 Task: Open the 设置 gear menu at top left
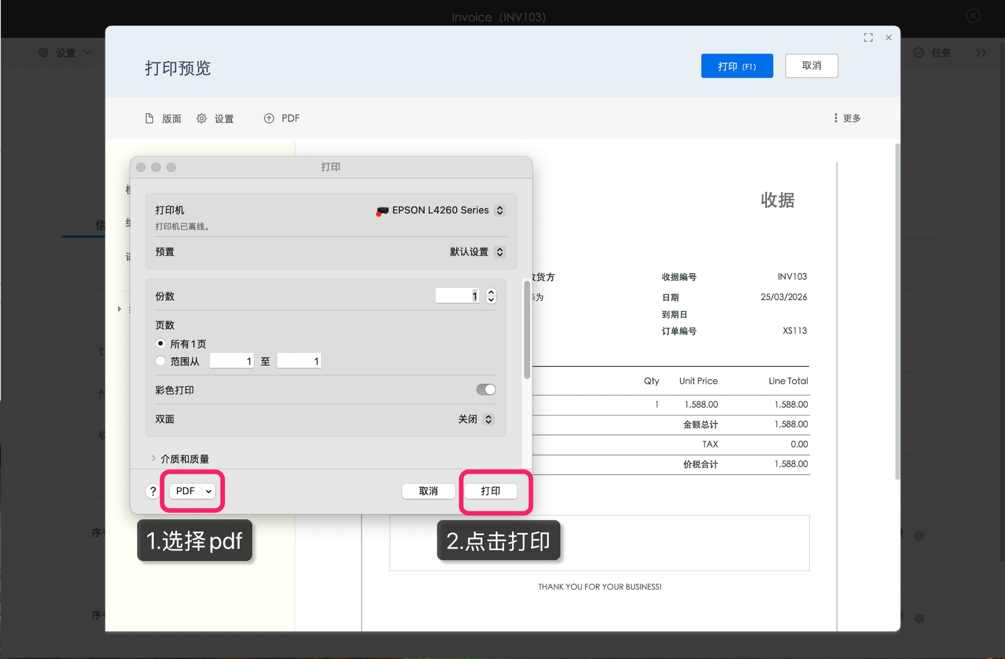[43, 52]
